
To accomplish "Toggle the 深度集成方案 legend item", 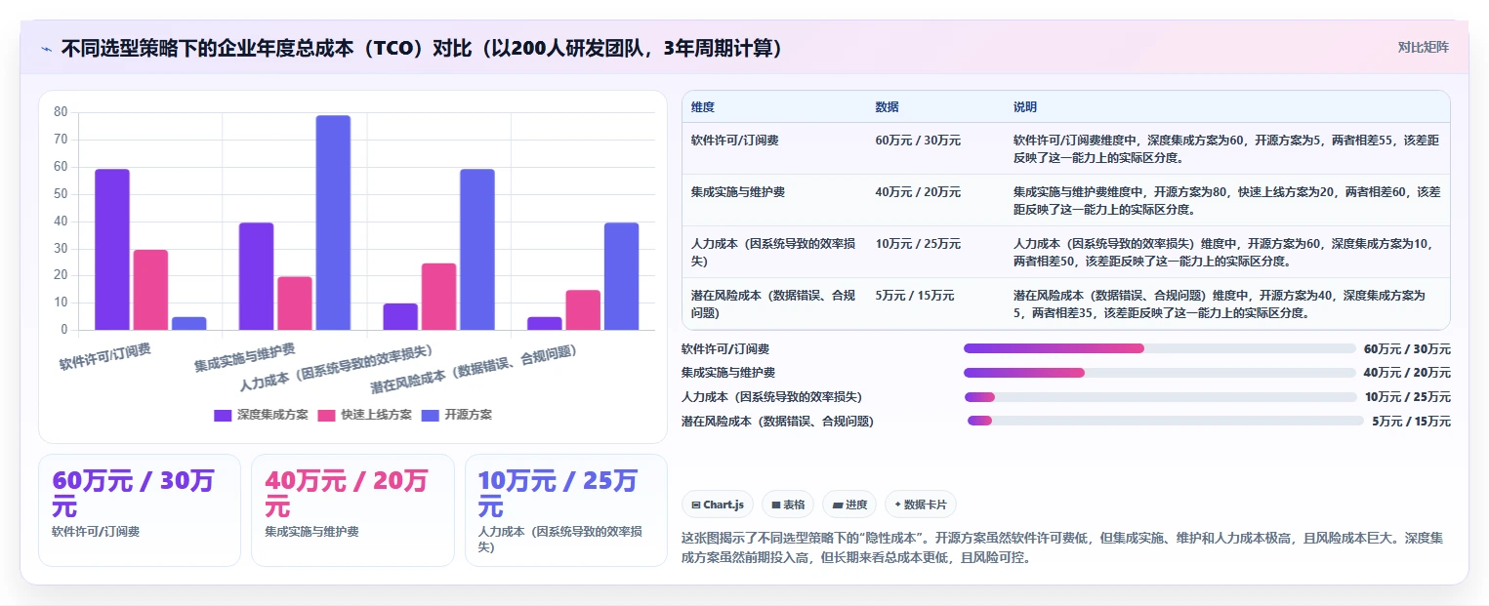I will (261, 415).
